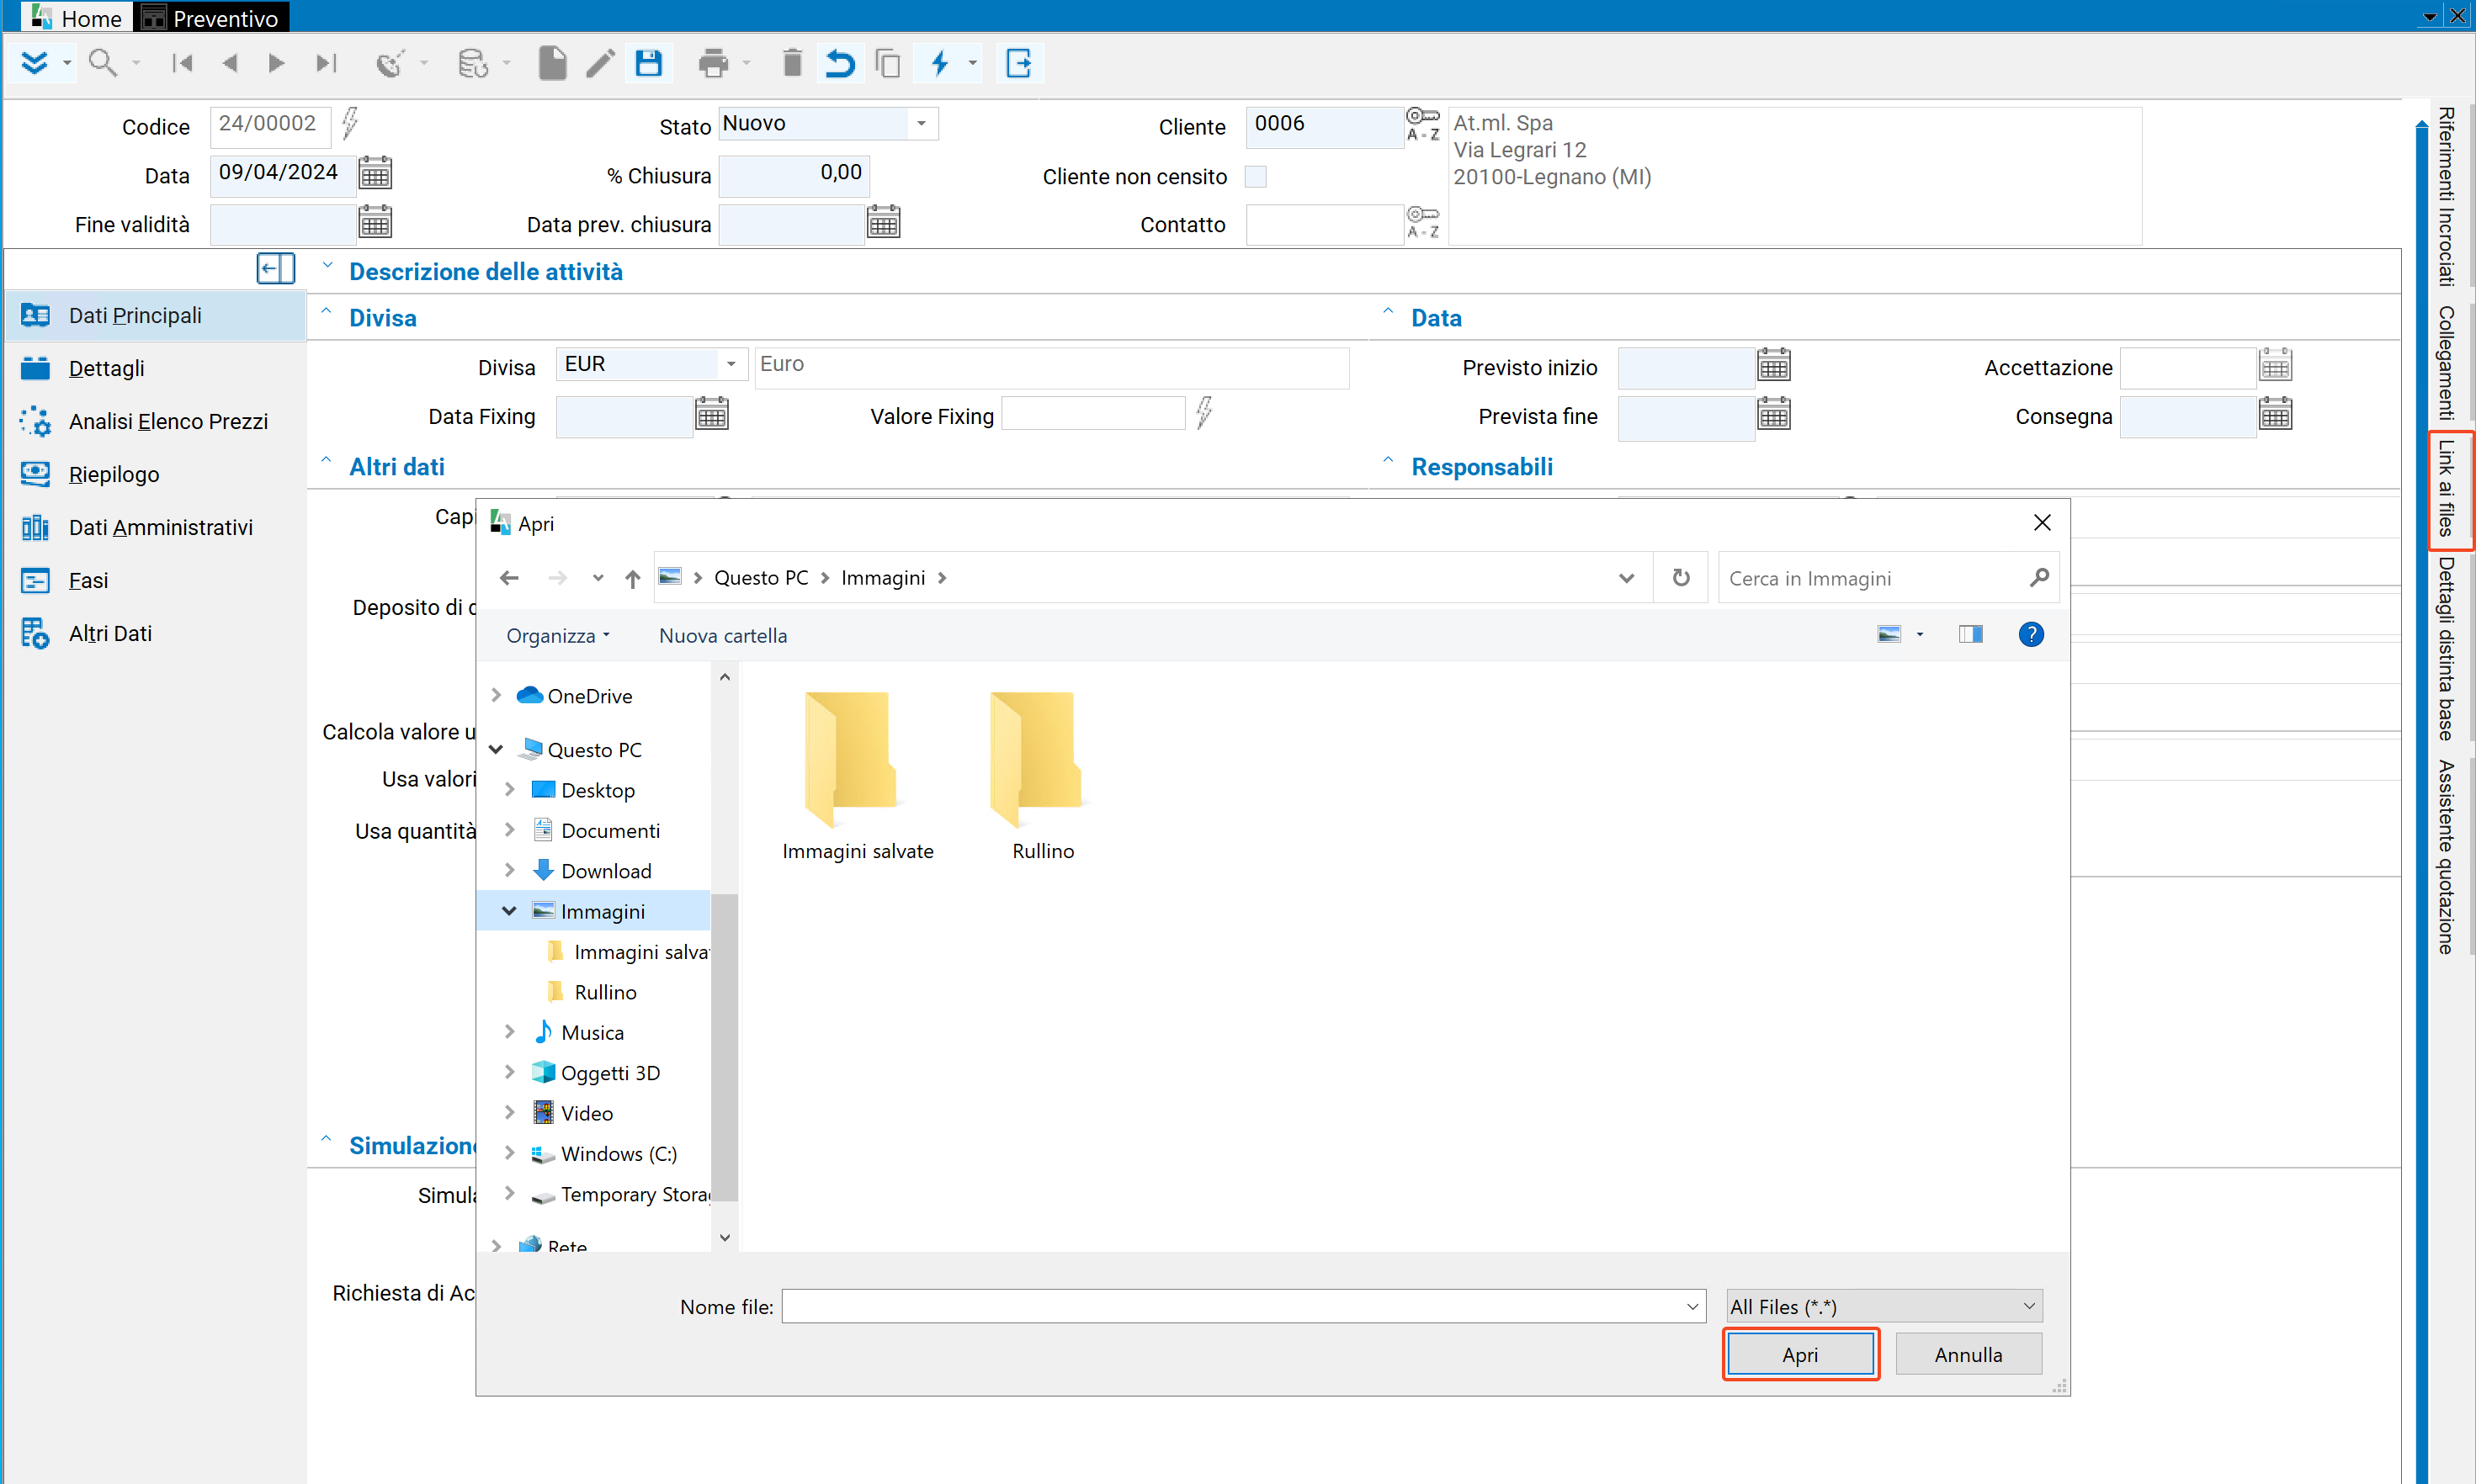Screen dimensions: 2476x1484
Task: Click the Cerca in Immagini search field
Action: click(x=1888, y=578)
